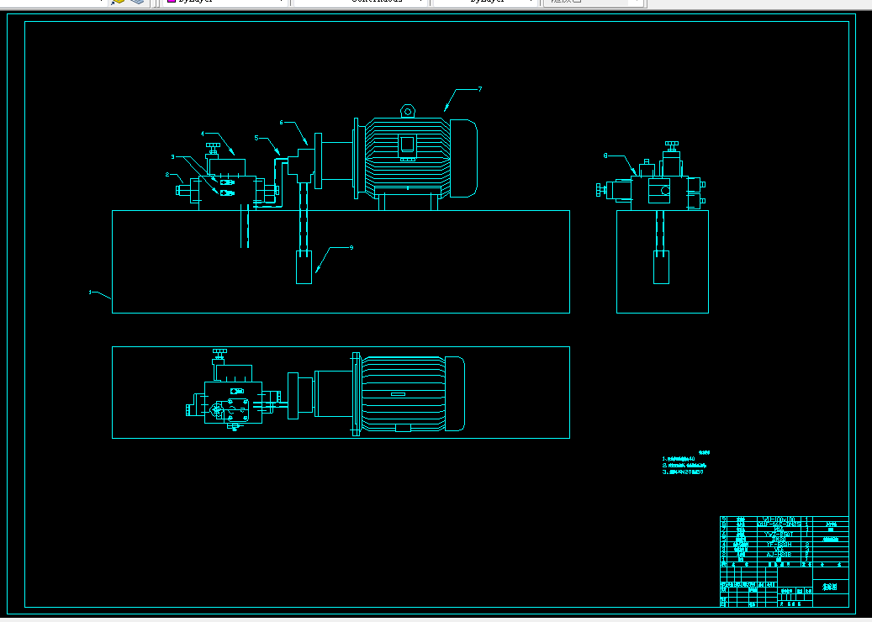This screenshot has height=622, width=872.
Task: Select the suction filter in front view
Action: click(x=304, y=266)
